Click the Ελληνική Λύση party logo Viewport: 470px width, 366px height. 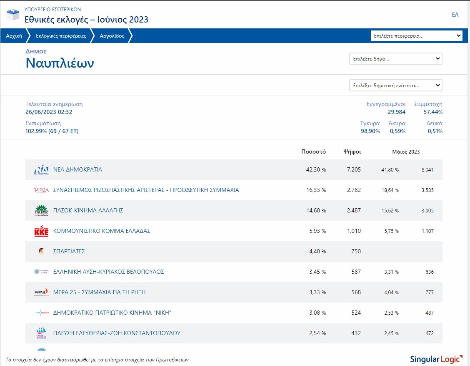(41, 272)
